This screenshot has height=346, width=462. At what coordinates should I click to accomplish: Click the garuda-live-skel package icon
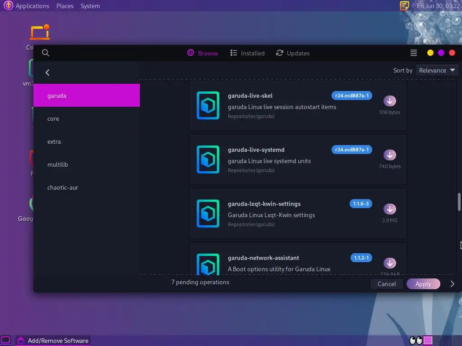pyautogui.click(x=208, y=105)
